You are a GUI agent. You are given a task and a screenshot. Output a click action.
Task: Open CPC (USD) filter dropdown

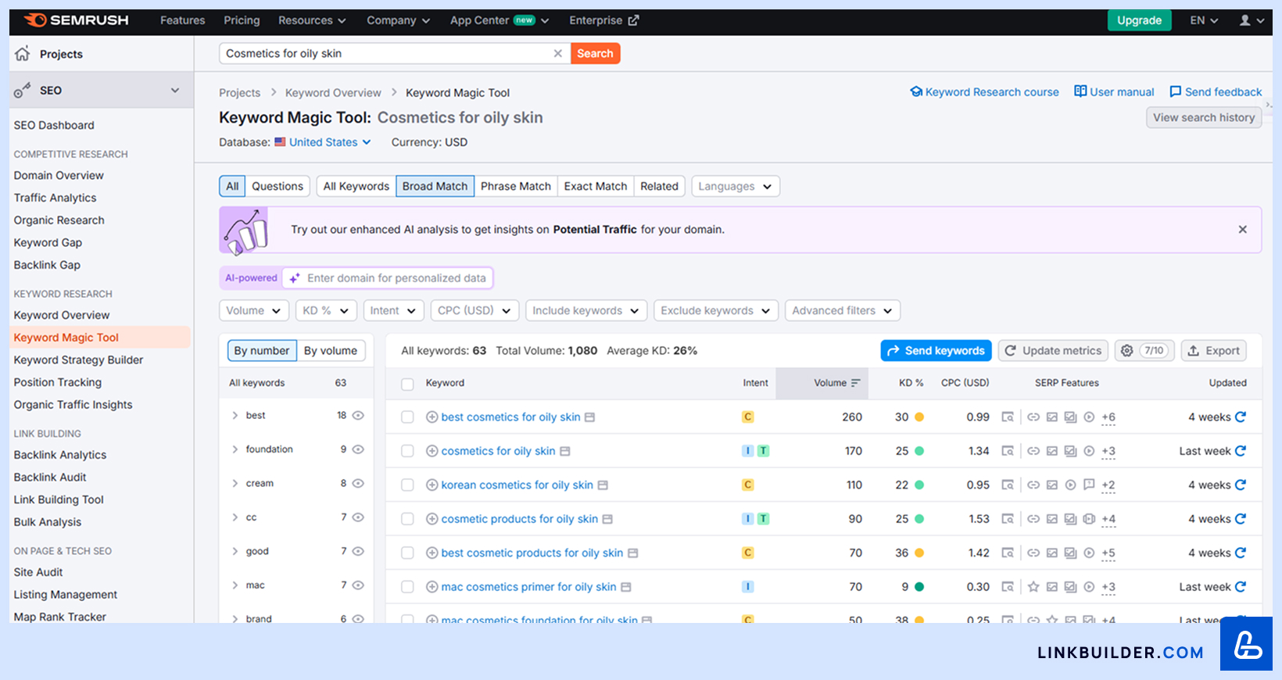point(474,310)
